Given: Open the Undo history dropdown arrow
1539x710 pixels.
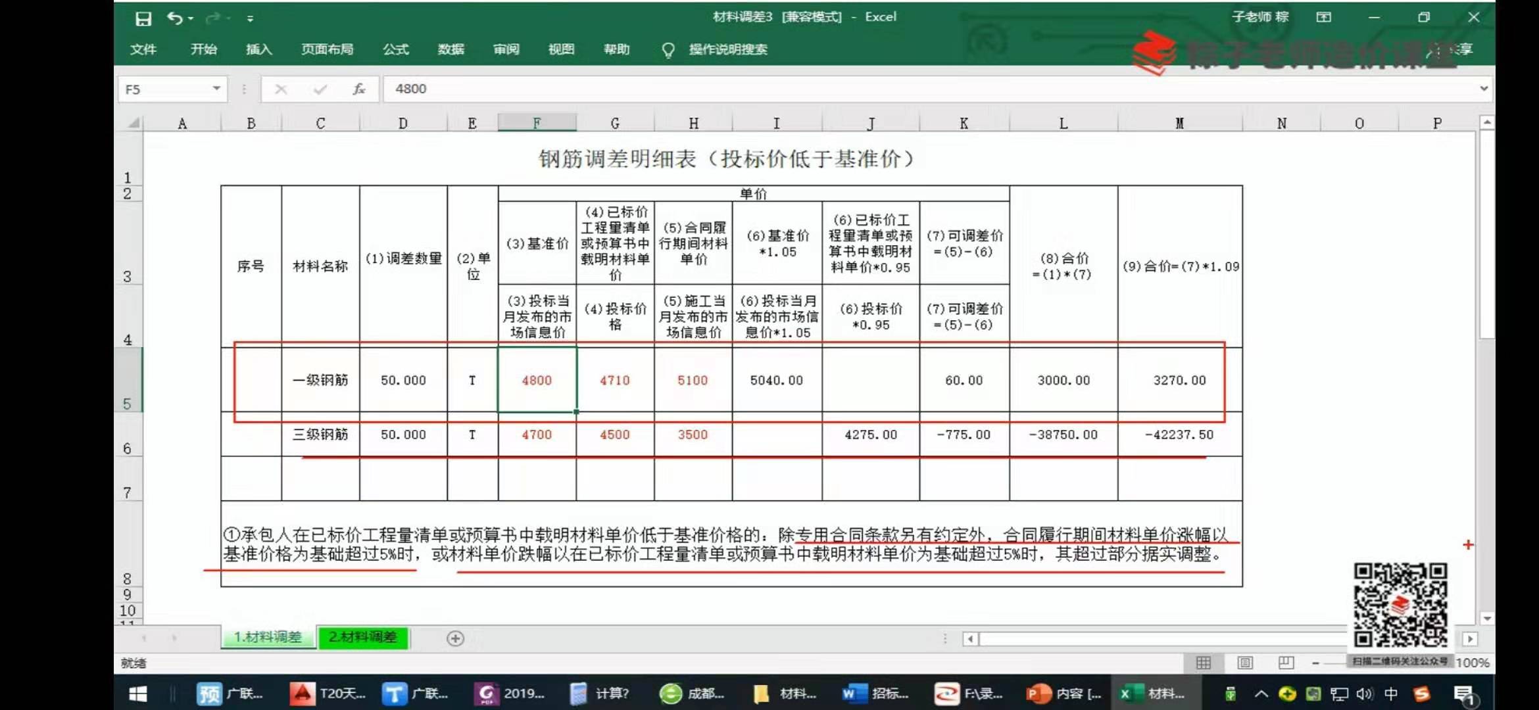Looking at the screenshot, I should [191, 18].
